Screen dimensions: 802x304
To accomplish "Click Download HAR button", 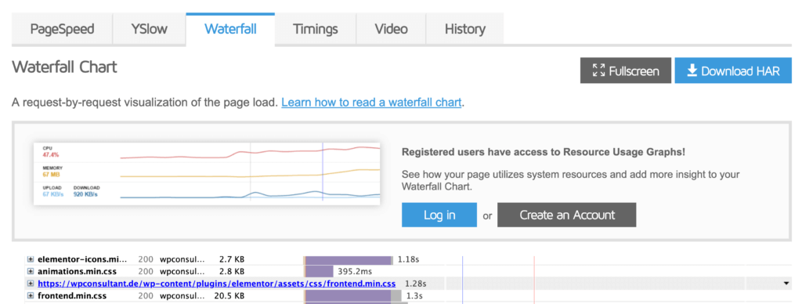I will 733,71.
